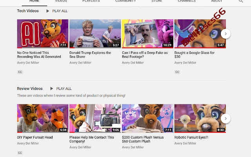Open the Tech Videos section title

28,11
